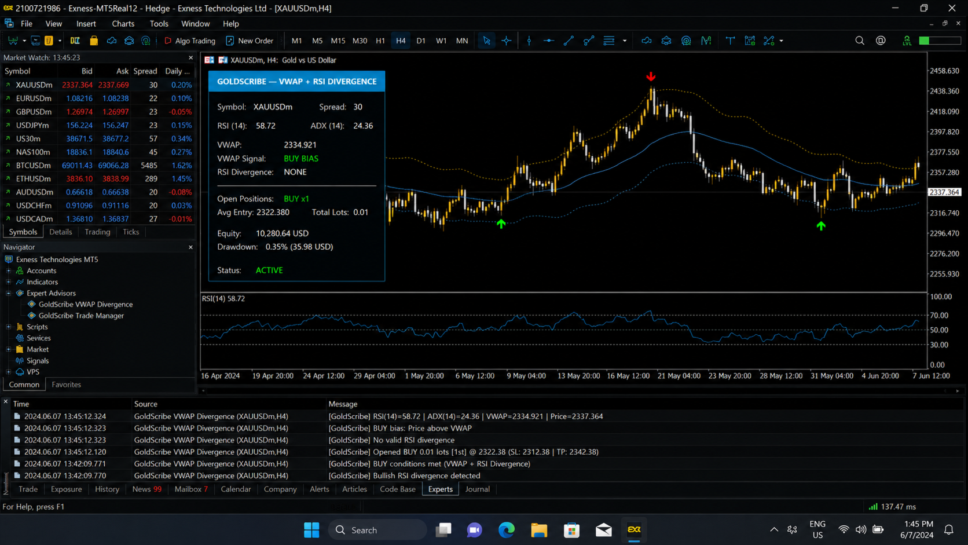Viewport: 968px width, 545px height.
Task: Expand the Market node in Navigator
Action: click(x=9, y=349)
